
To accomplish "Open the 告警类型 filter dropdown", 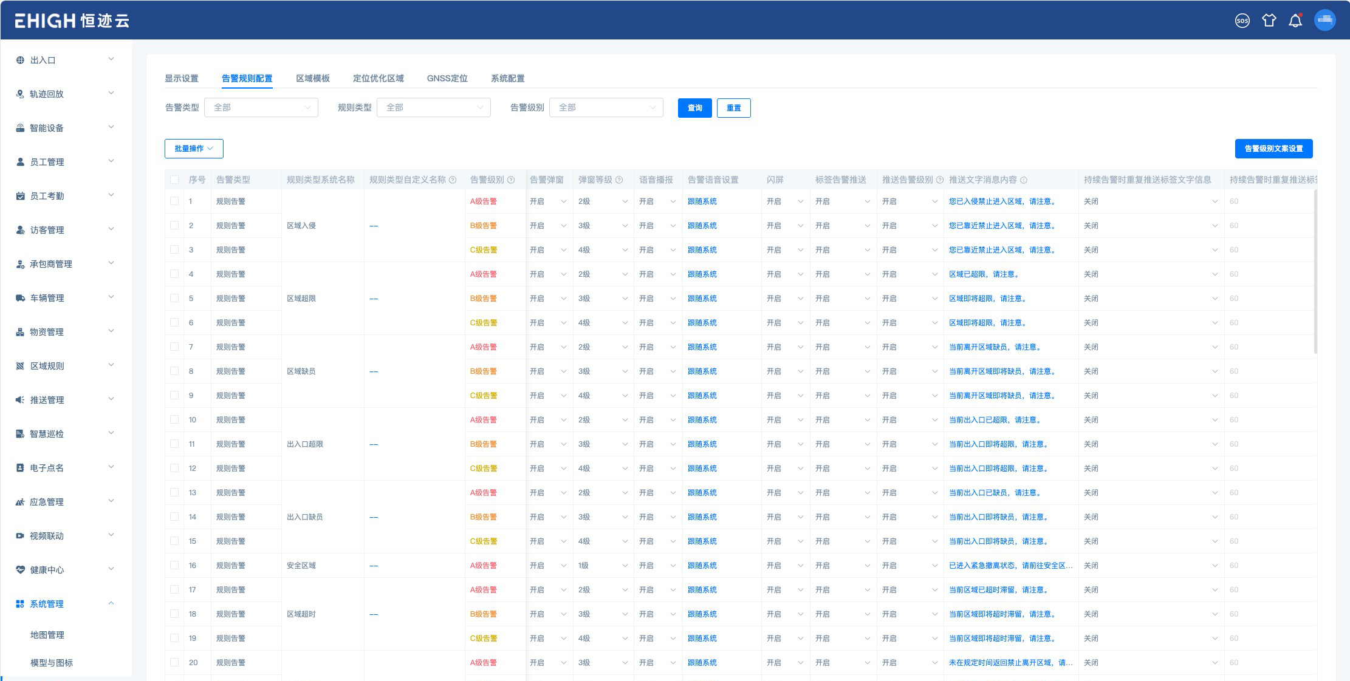I will click(261, 107).
